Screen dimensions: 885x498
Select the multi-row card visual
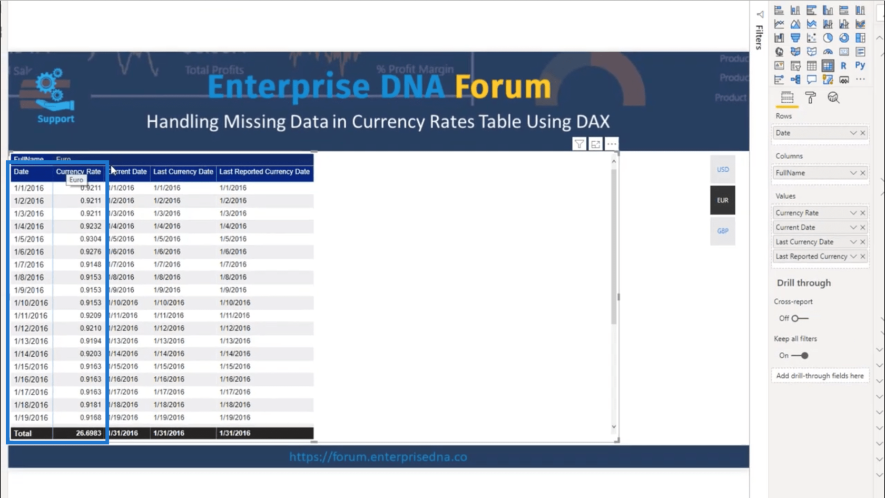[x=860, y=52]
